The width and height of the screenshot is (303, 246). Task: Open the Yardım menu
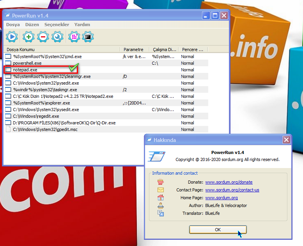click(82, 25)
